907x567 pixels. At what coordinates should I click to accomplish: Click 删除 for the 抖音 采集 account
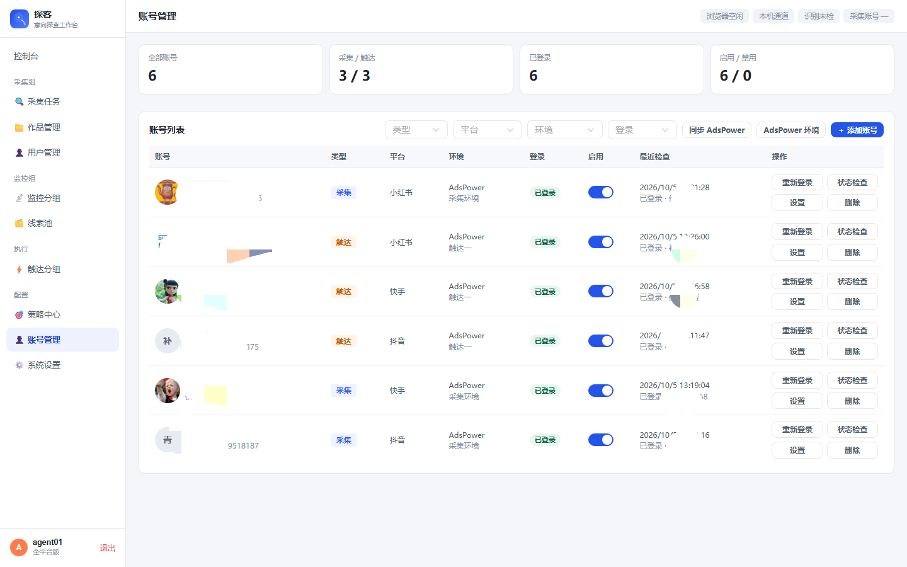coord(852,450)
